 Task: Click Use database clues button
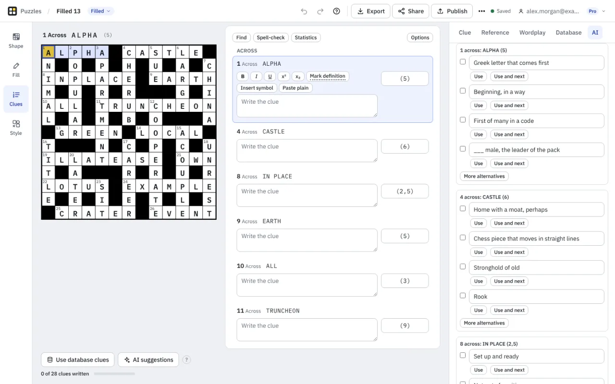tap(78, 360)
